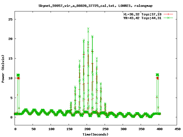Click x-axis tick label 350

click(142, 129)
